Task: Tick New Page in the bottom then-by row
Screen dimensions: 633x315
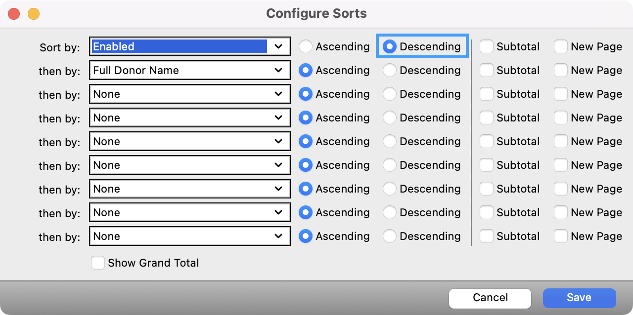Action: click(561, 236)
